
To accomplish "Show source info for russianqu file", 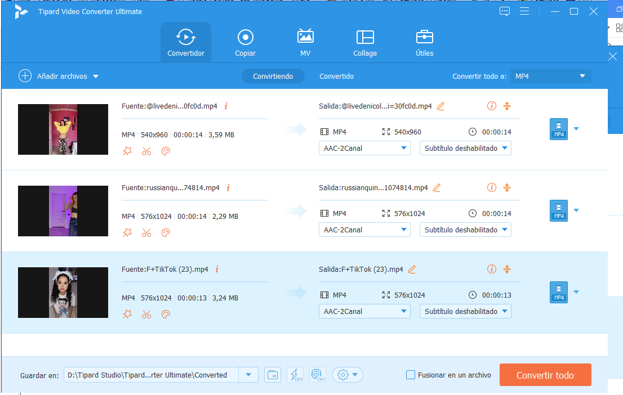I will tap(228, 187).
